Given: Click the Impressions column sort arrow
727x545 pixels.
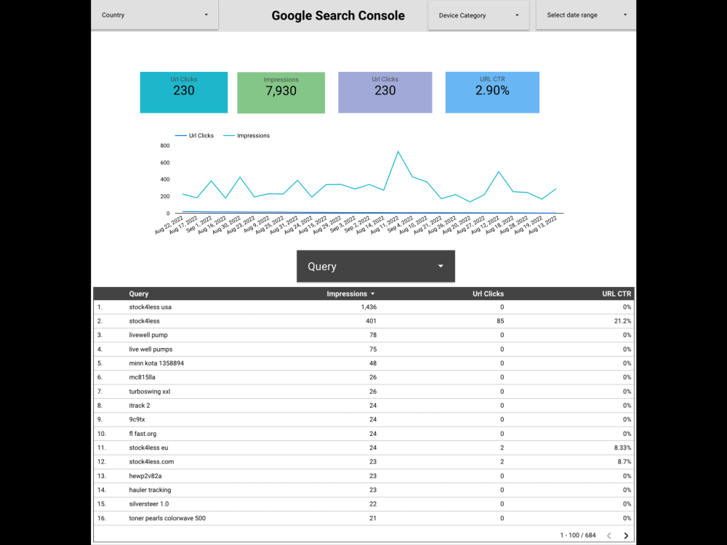Looking at the screenshot, I should (373, 294).
